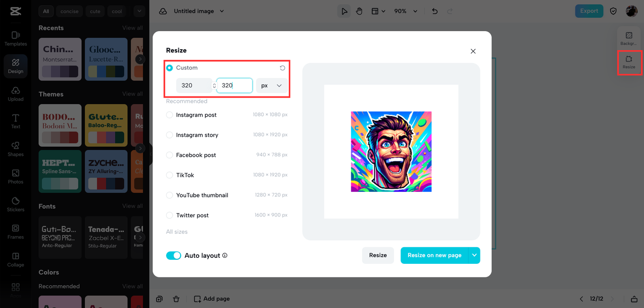Click the Auto layout info icon

coord(225,255)
